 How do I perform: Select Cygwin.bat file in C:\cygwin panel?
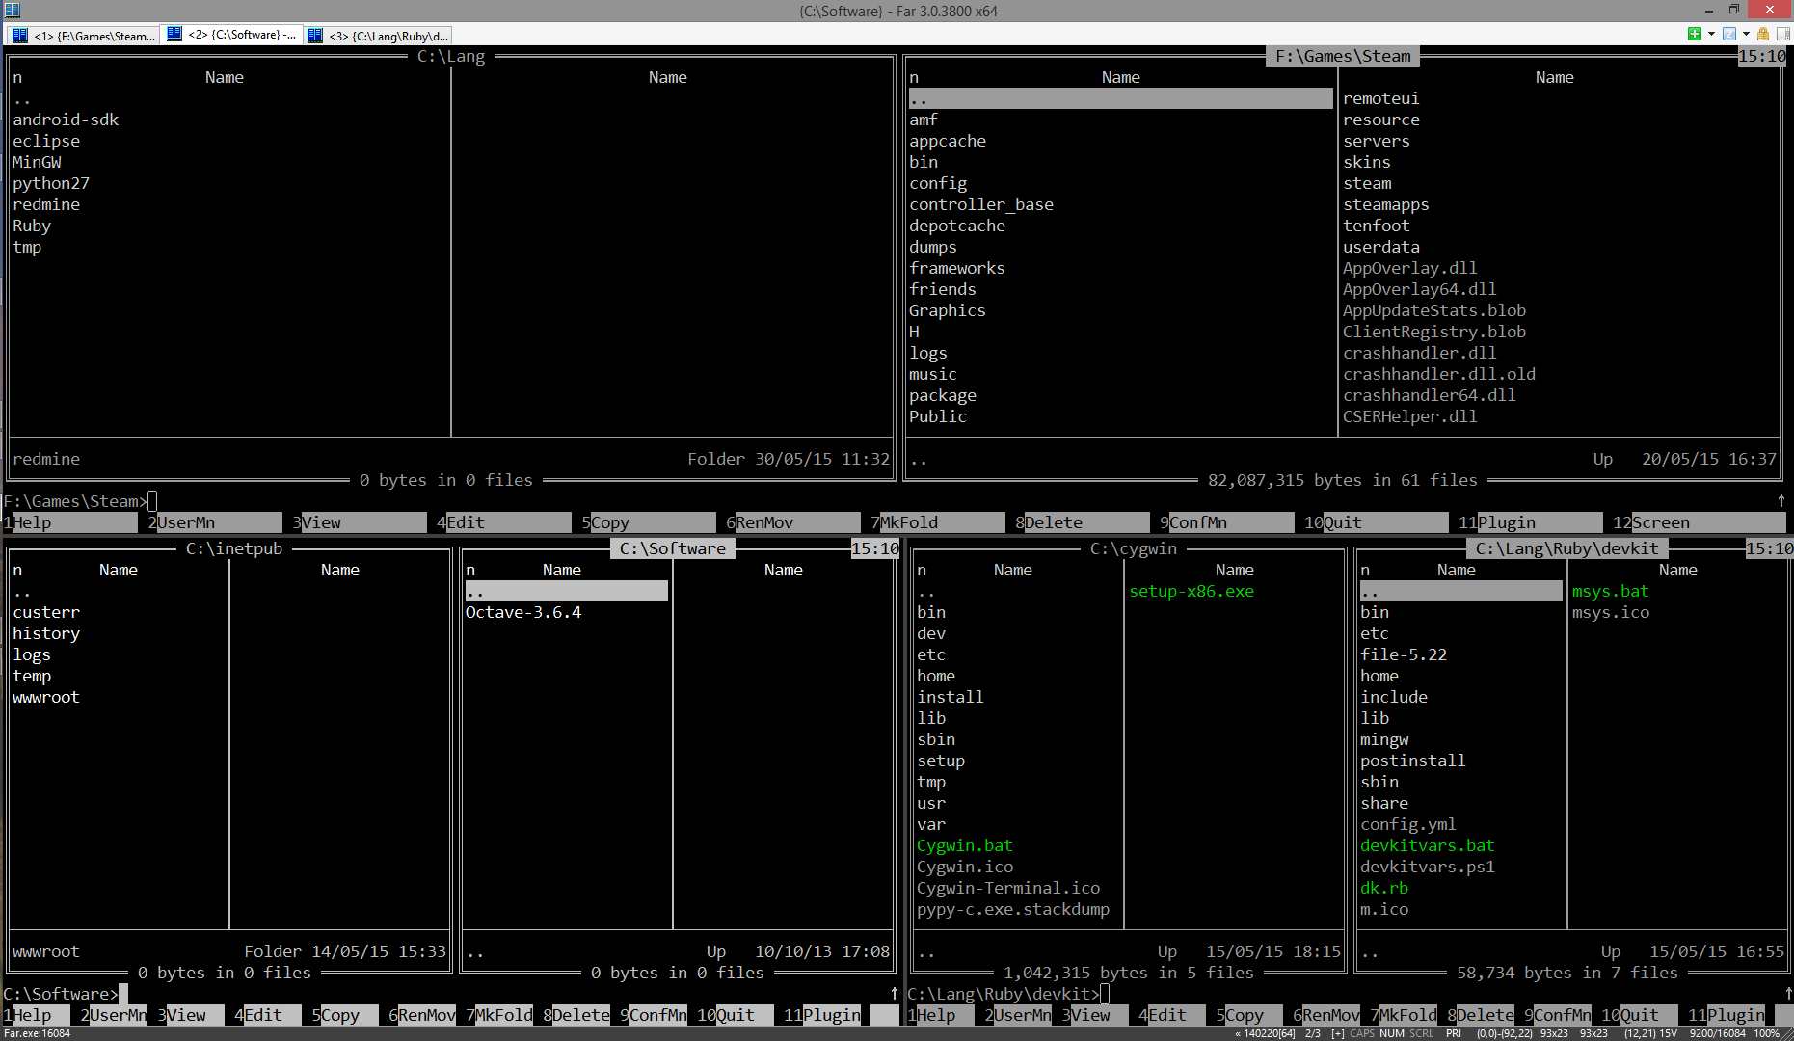point(965,845)
